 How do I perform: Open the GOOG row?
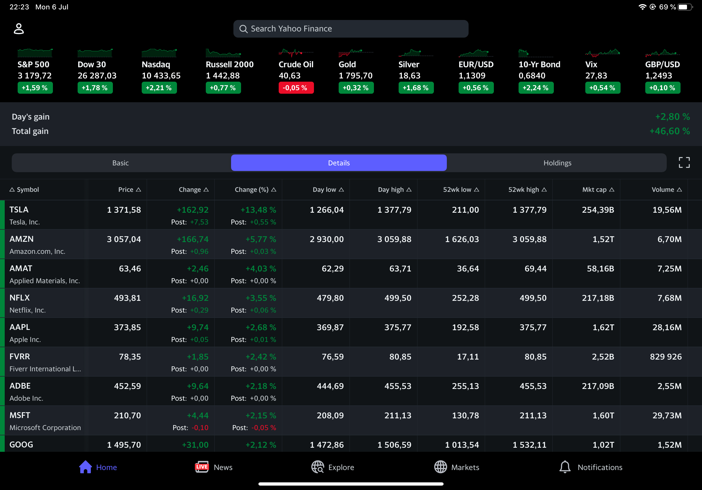351,443
